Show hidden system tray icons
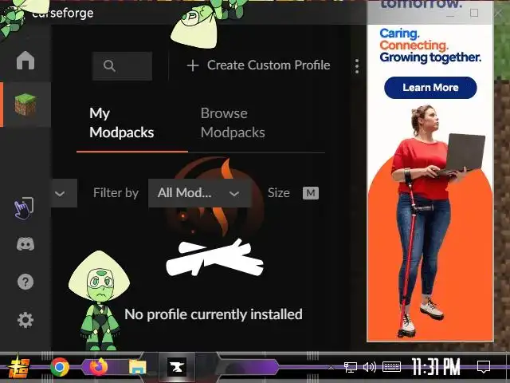The height and width of the screenshot is (383, 510). tap(331, 367)
